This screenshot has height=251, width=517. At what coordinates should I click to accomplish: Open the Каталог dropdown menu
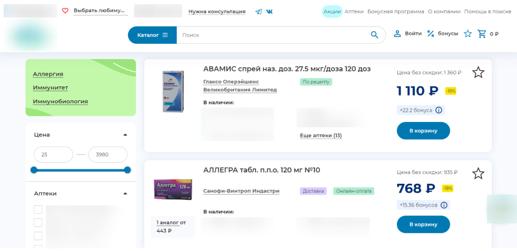coord(152,35)
